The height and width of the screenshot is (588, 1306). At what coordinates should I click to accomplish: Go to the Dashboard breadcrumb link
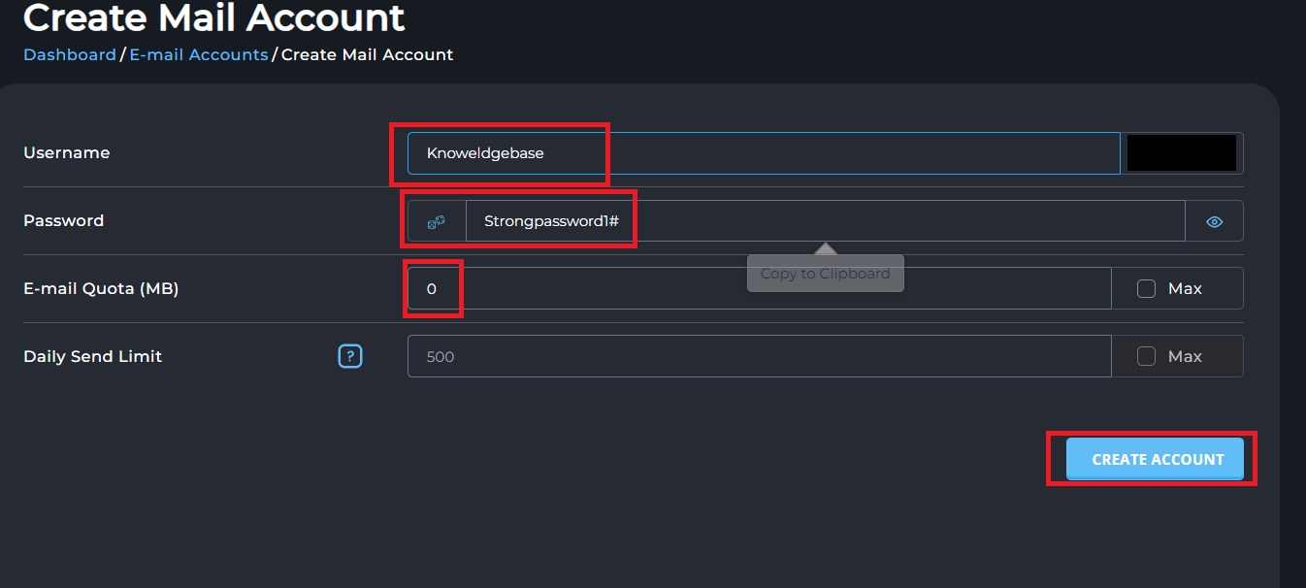pyautogui.click(x=70, y=54)
